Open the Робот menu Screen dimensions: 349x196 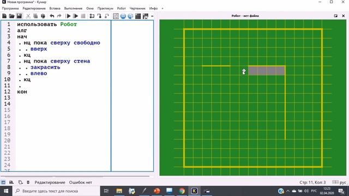coord(121,9)
